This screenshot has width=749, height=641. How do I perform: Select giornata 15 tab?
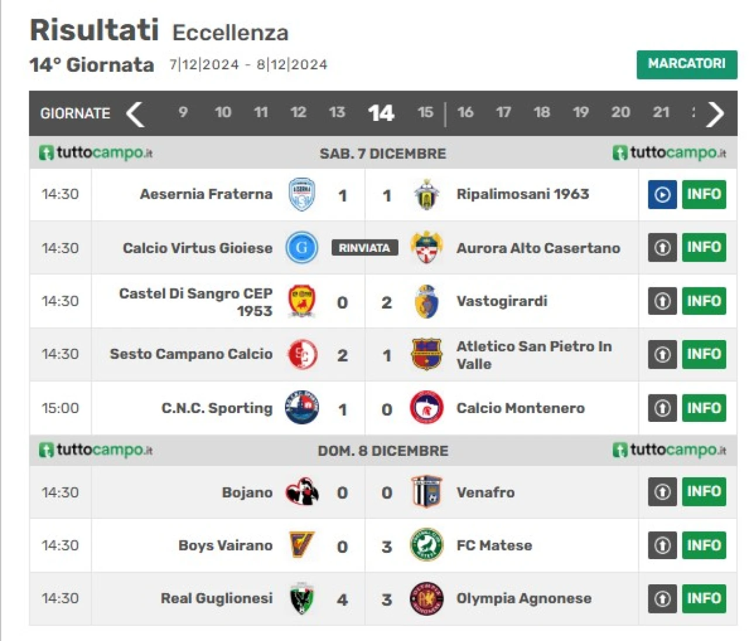coord(425,112)
